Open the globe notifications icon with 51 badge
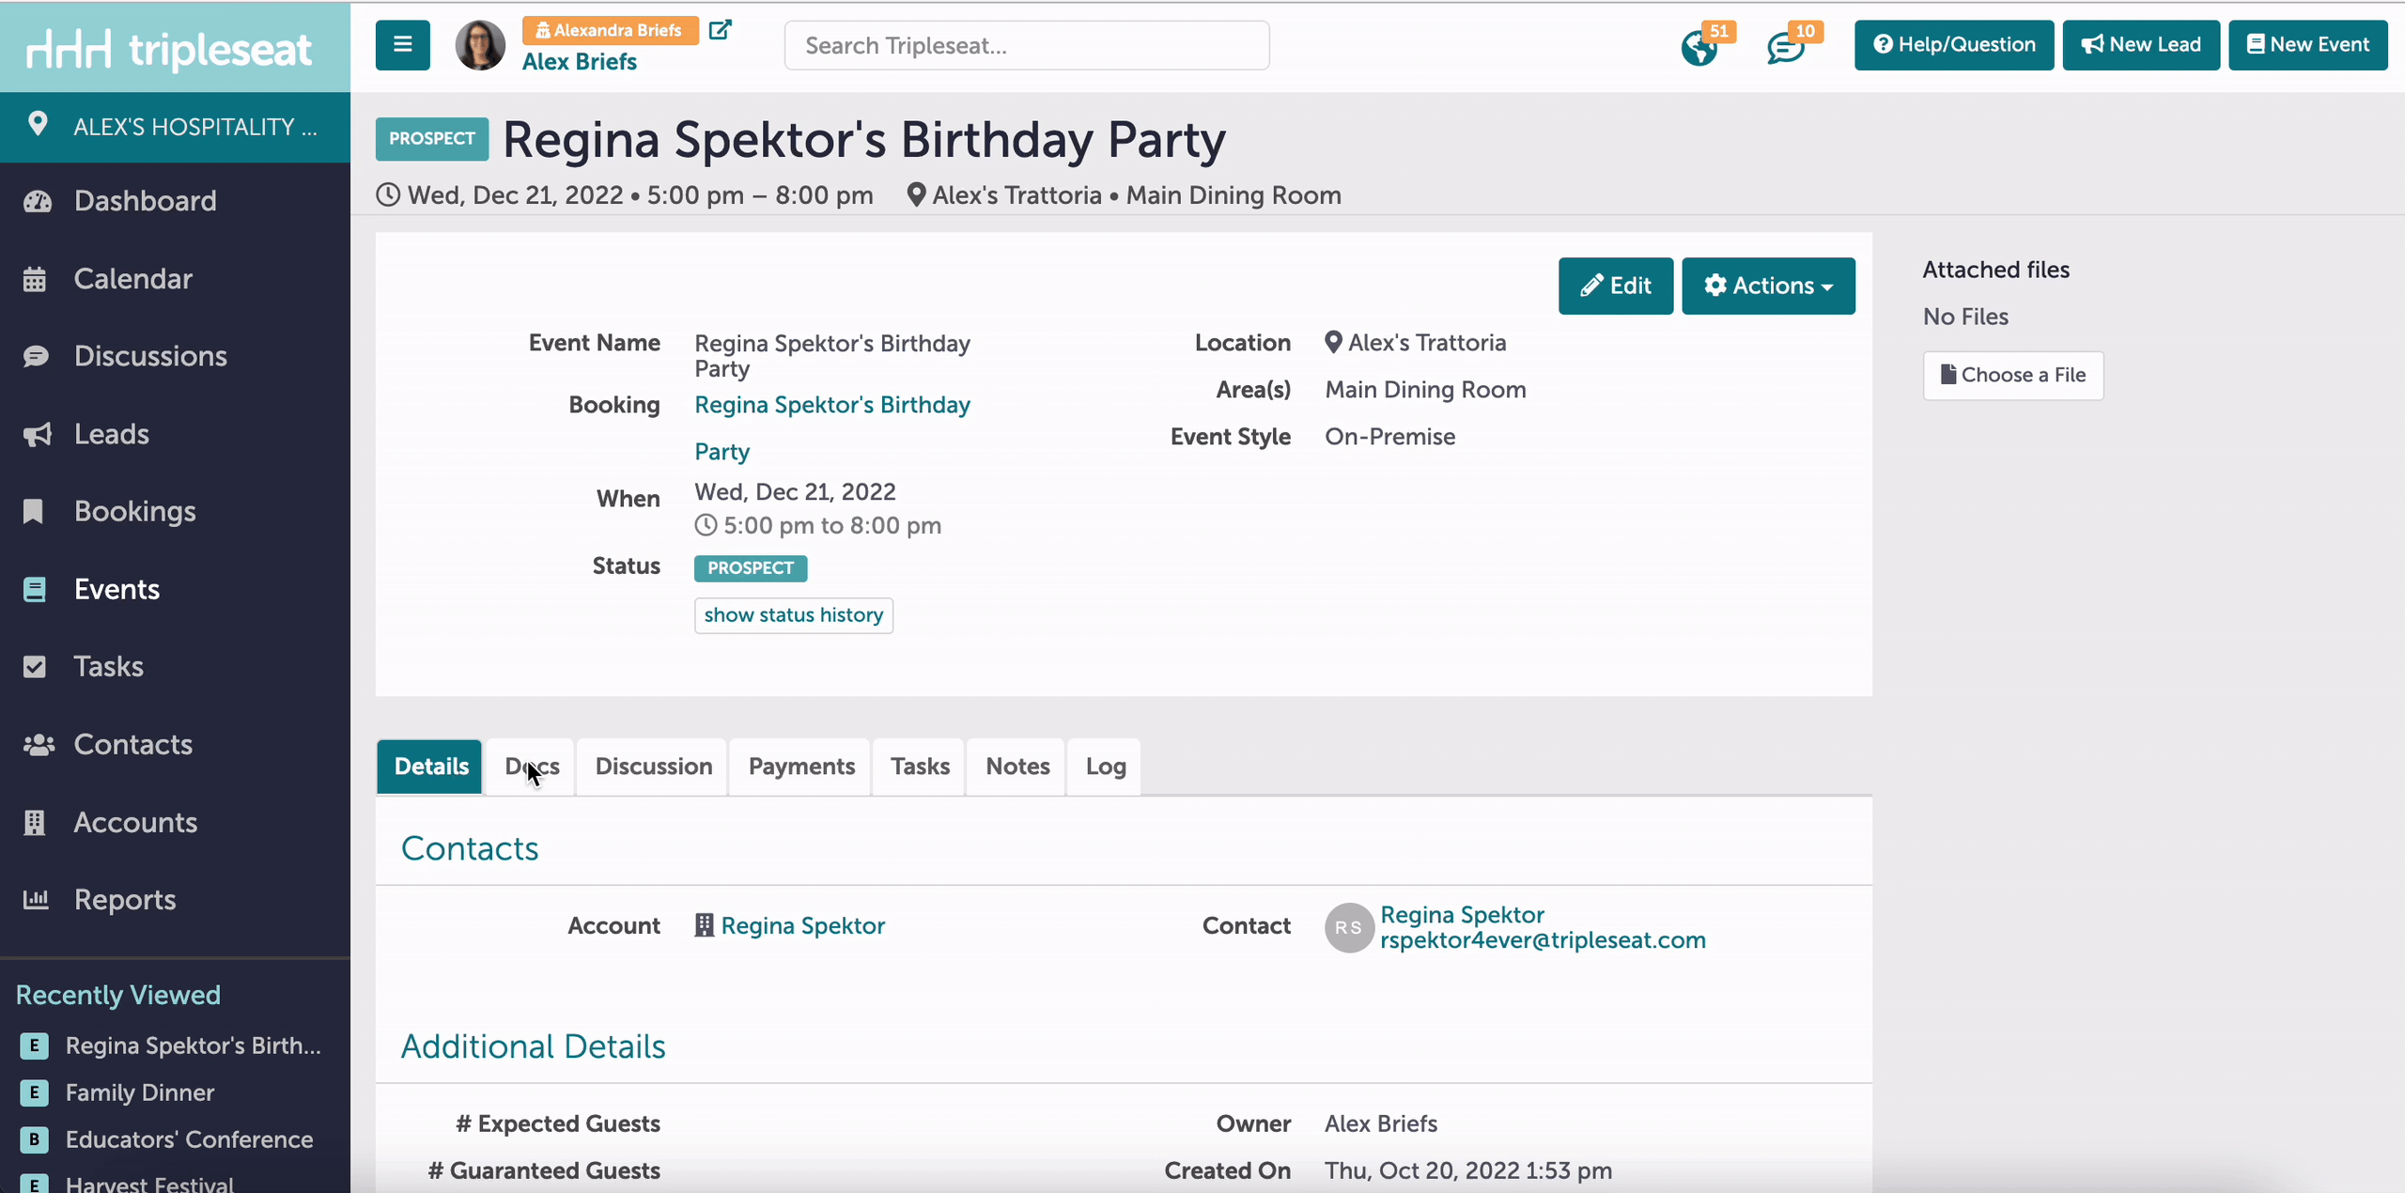The height and width of the screenshot is (1193, 2405). [1699, 48]
